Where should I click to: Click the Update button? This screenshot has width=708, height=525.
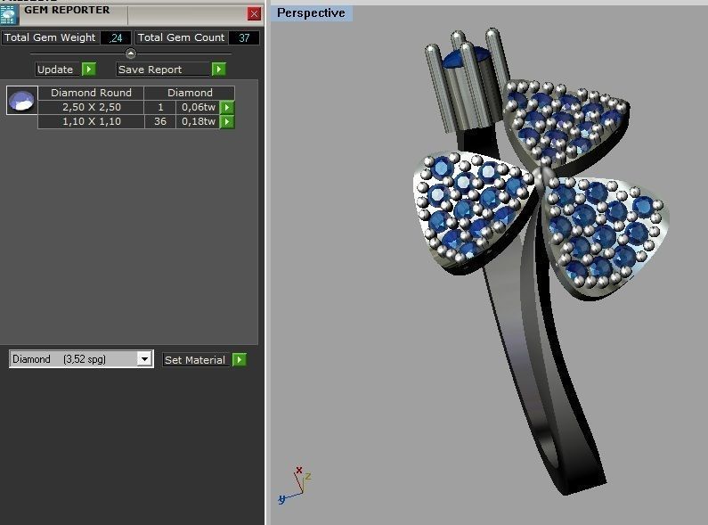[x=57, y=70]
